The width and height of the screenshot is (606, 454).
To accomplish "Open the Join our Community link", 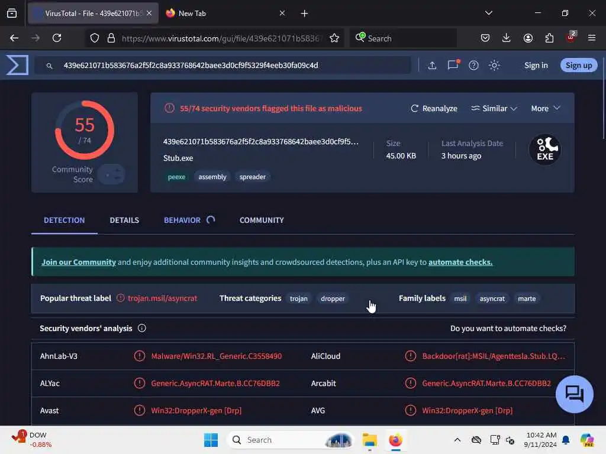I will (x=79, y=262).
